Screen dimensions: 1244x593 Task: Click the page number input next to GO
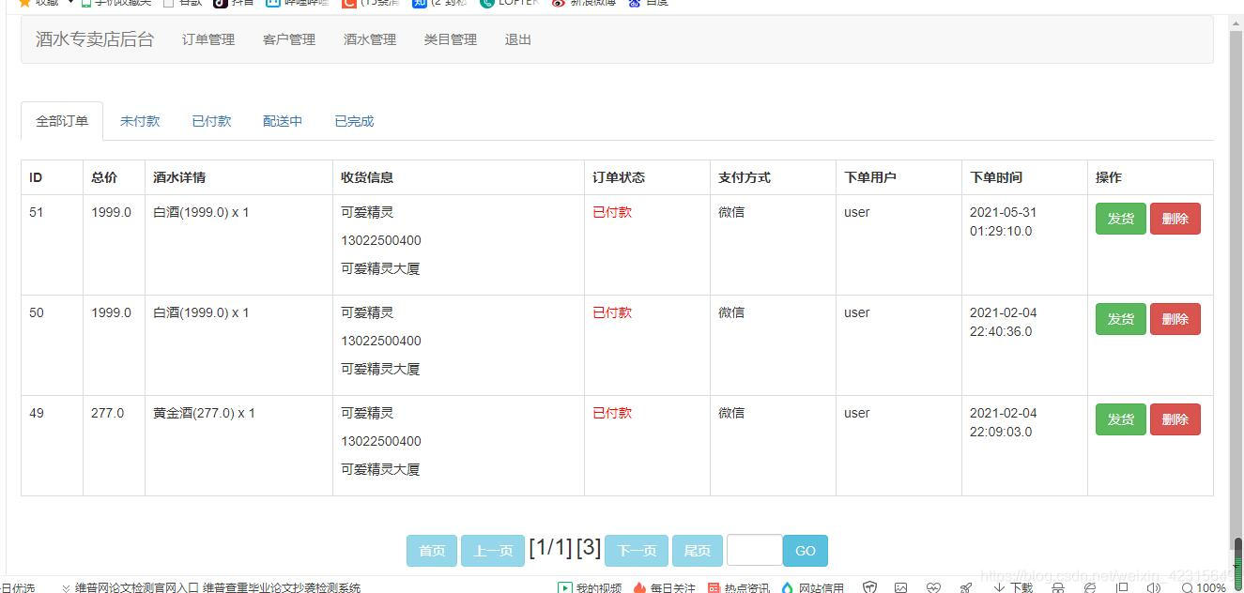coord(754,550)
